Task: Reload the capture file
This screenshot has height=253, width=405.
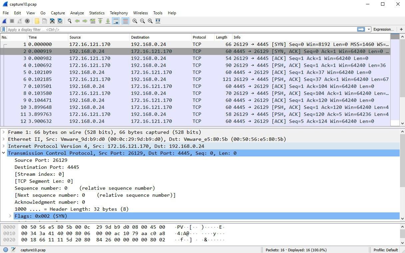Action: click(60, 21)
